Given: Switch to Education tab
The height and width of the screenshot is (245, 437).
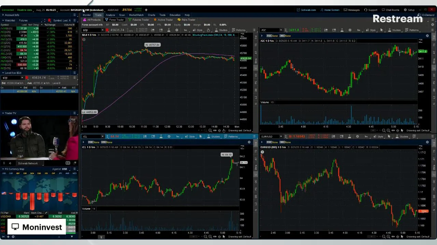Looking at the screenshot, I should [x=175, y=15].
